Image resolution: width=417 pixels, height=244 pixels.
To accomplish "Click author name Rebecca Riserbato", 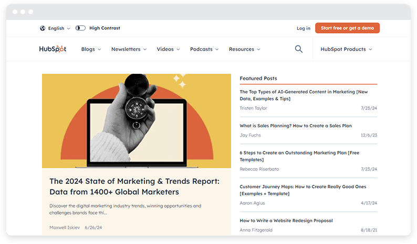I will (x=259, y=169).
